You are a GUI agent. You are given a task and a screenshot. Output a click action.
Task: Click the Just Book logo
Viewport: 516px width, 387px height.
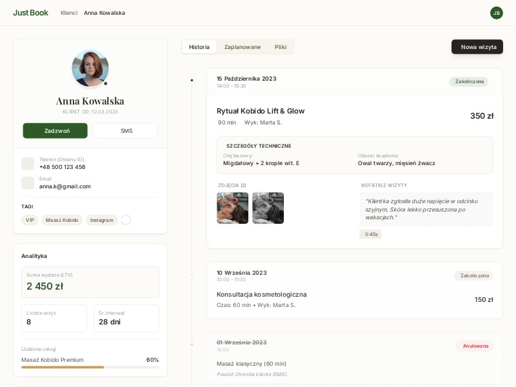tap(30, 12)
